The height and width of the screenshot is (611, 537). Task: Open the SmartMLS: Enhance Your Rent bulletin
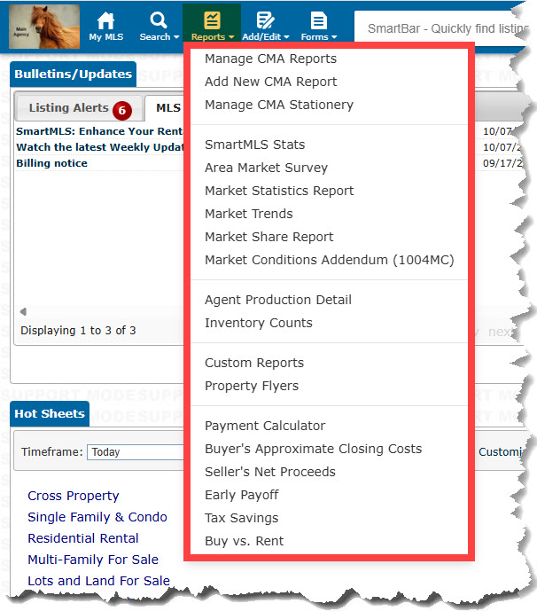(x=99, y=131)
